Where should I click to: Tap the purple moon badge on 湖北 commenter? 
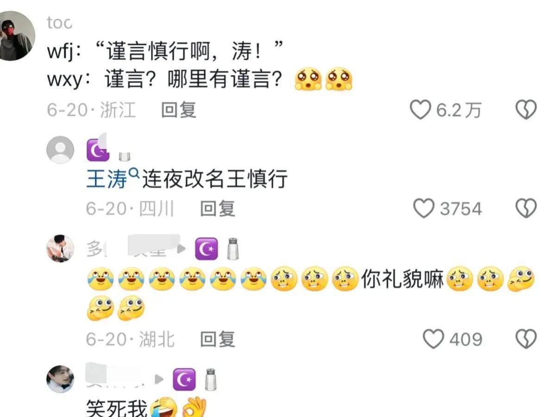pos(206,249)
